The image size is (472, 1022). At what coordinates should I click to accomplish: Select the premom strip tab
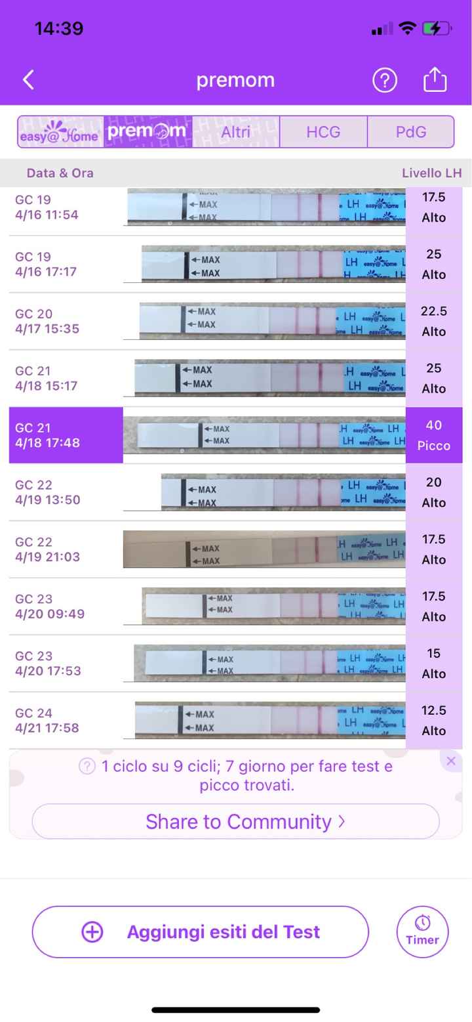coord(147,132)
